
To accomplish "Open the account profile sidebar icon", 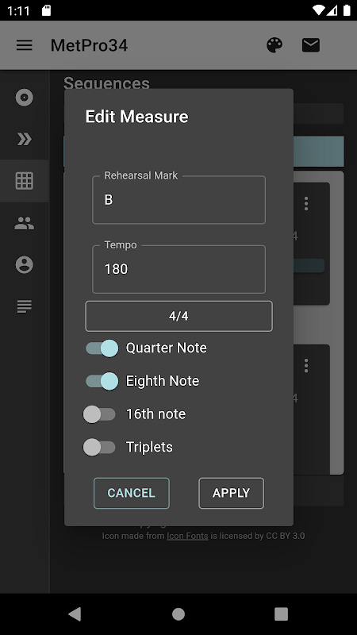I will pos(25,265).
